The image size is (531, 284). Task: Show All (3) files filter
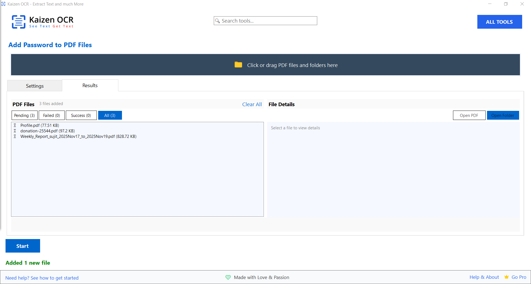[110, 115]
